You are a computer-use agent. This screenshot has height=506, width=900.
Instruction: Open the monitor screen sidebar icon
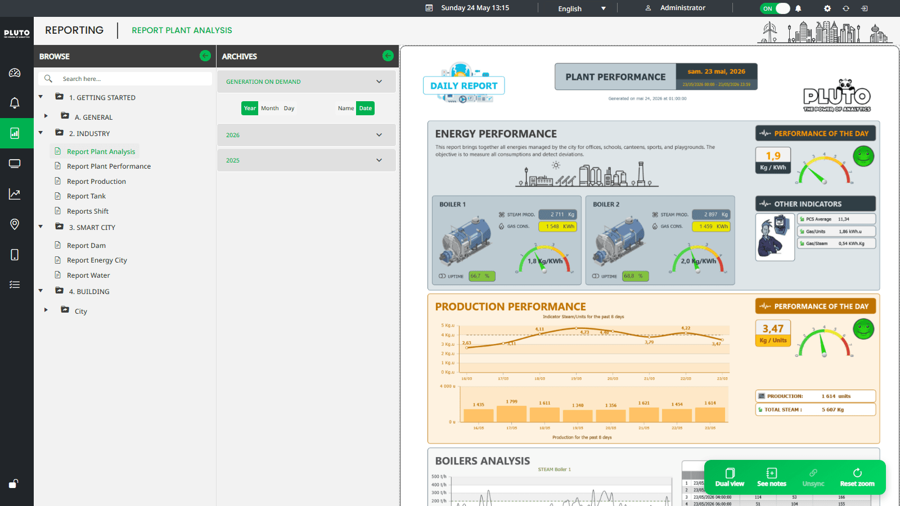15,164
